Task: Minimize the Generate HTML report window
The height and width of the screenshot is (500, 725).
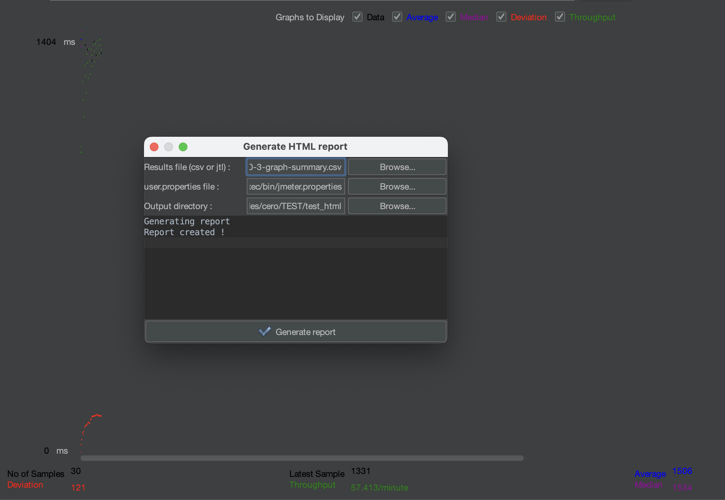Action: (169, 147)
